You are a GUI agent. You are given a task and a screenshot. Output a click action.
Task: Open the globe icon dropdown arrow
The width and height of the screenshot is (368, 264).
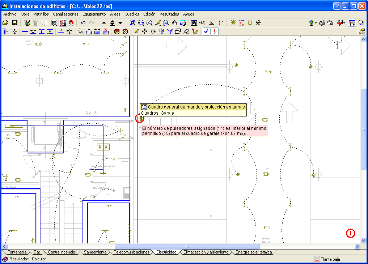(x=316, y=23)
